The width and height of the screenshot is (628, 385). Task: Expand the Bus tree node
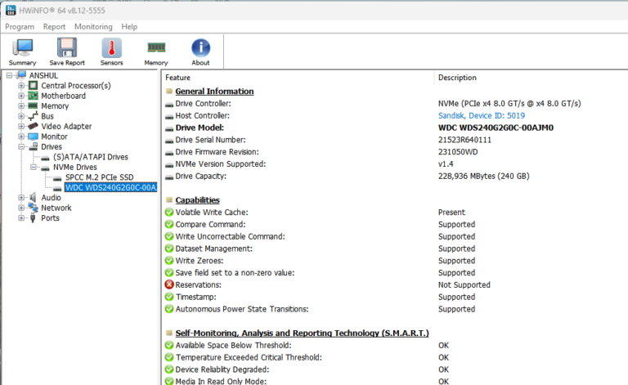[21, 116]
